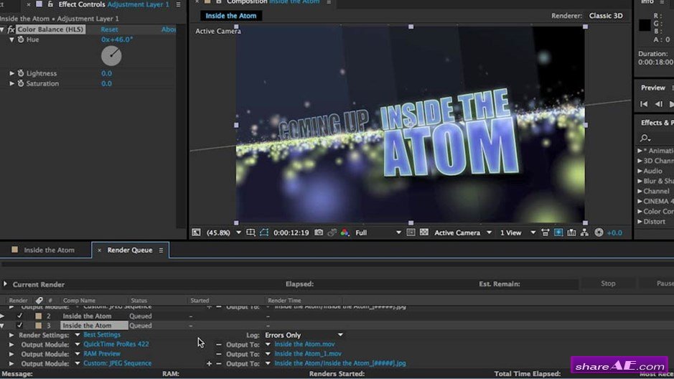Remove RAM Preview output module minus
The height and width of the screenshot is (379, 674).
click(x=219, y=354)
